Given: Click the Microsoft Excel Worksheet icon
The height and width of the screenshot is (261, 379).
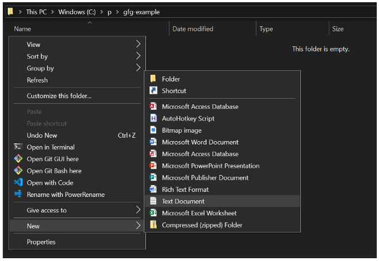Looking at the screenshot, I should [153, 213].
